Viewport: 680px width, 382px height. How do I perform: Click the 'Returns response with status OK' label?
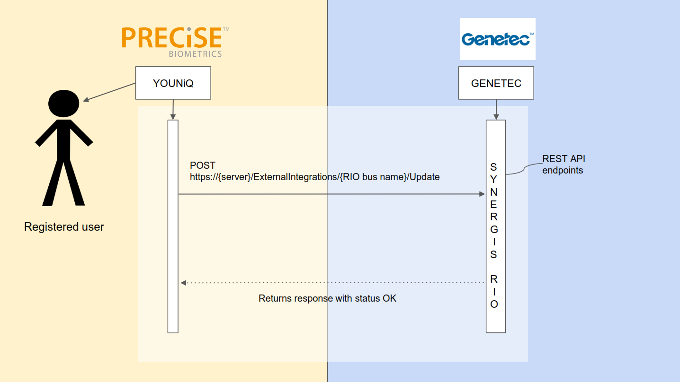pos(327,298)
